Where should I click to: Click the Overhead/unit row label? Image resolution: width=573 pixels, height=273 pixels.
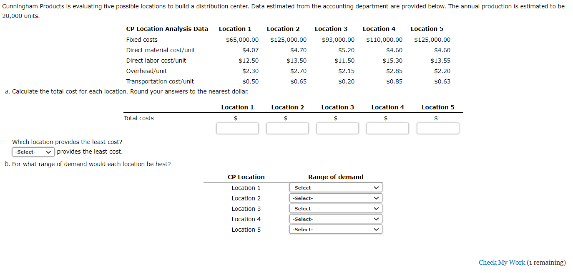click(146, 71)
